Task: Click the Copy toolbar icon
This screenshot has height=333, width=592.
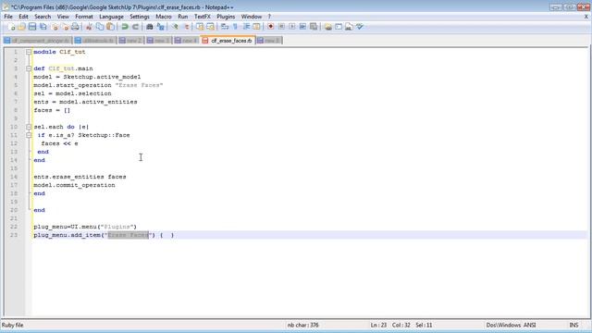Action: (x=100, y=27)
